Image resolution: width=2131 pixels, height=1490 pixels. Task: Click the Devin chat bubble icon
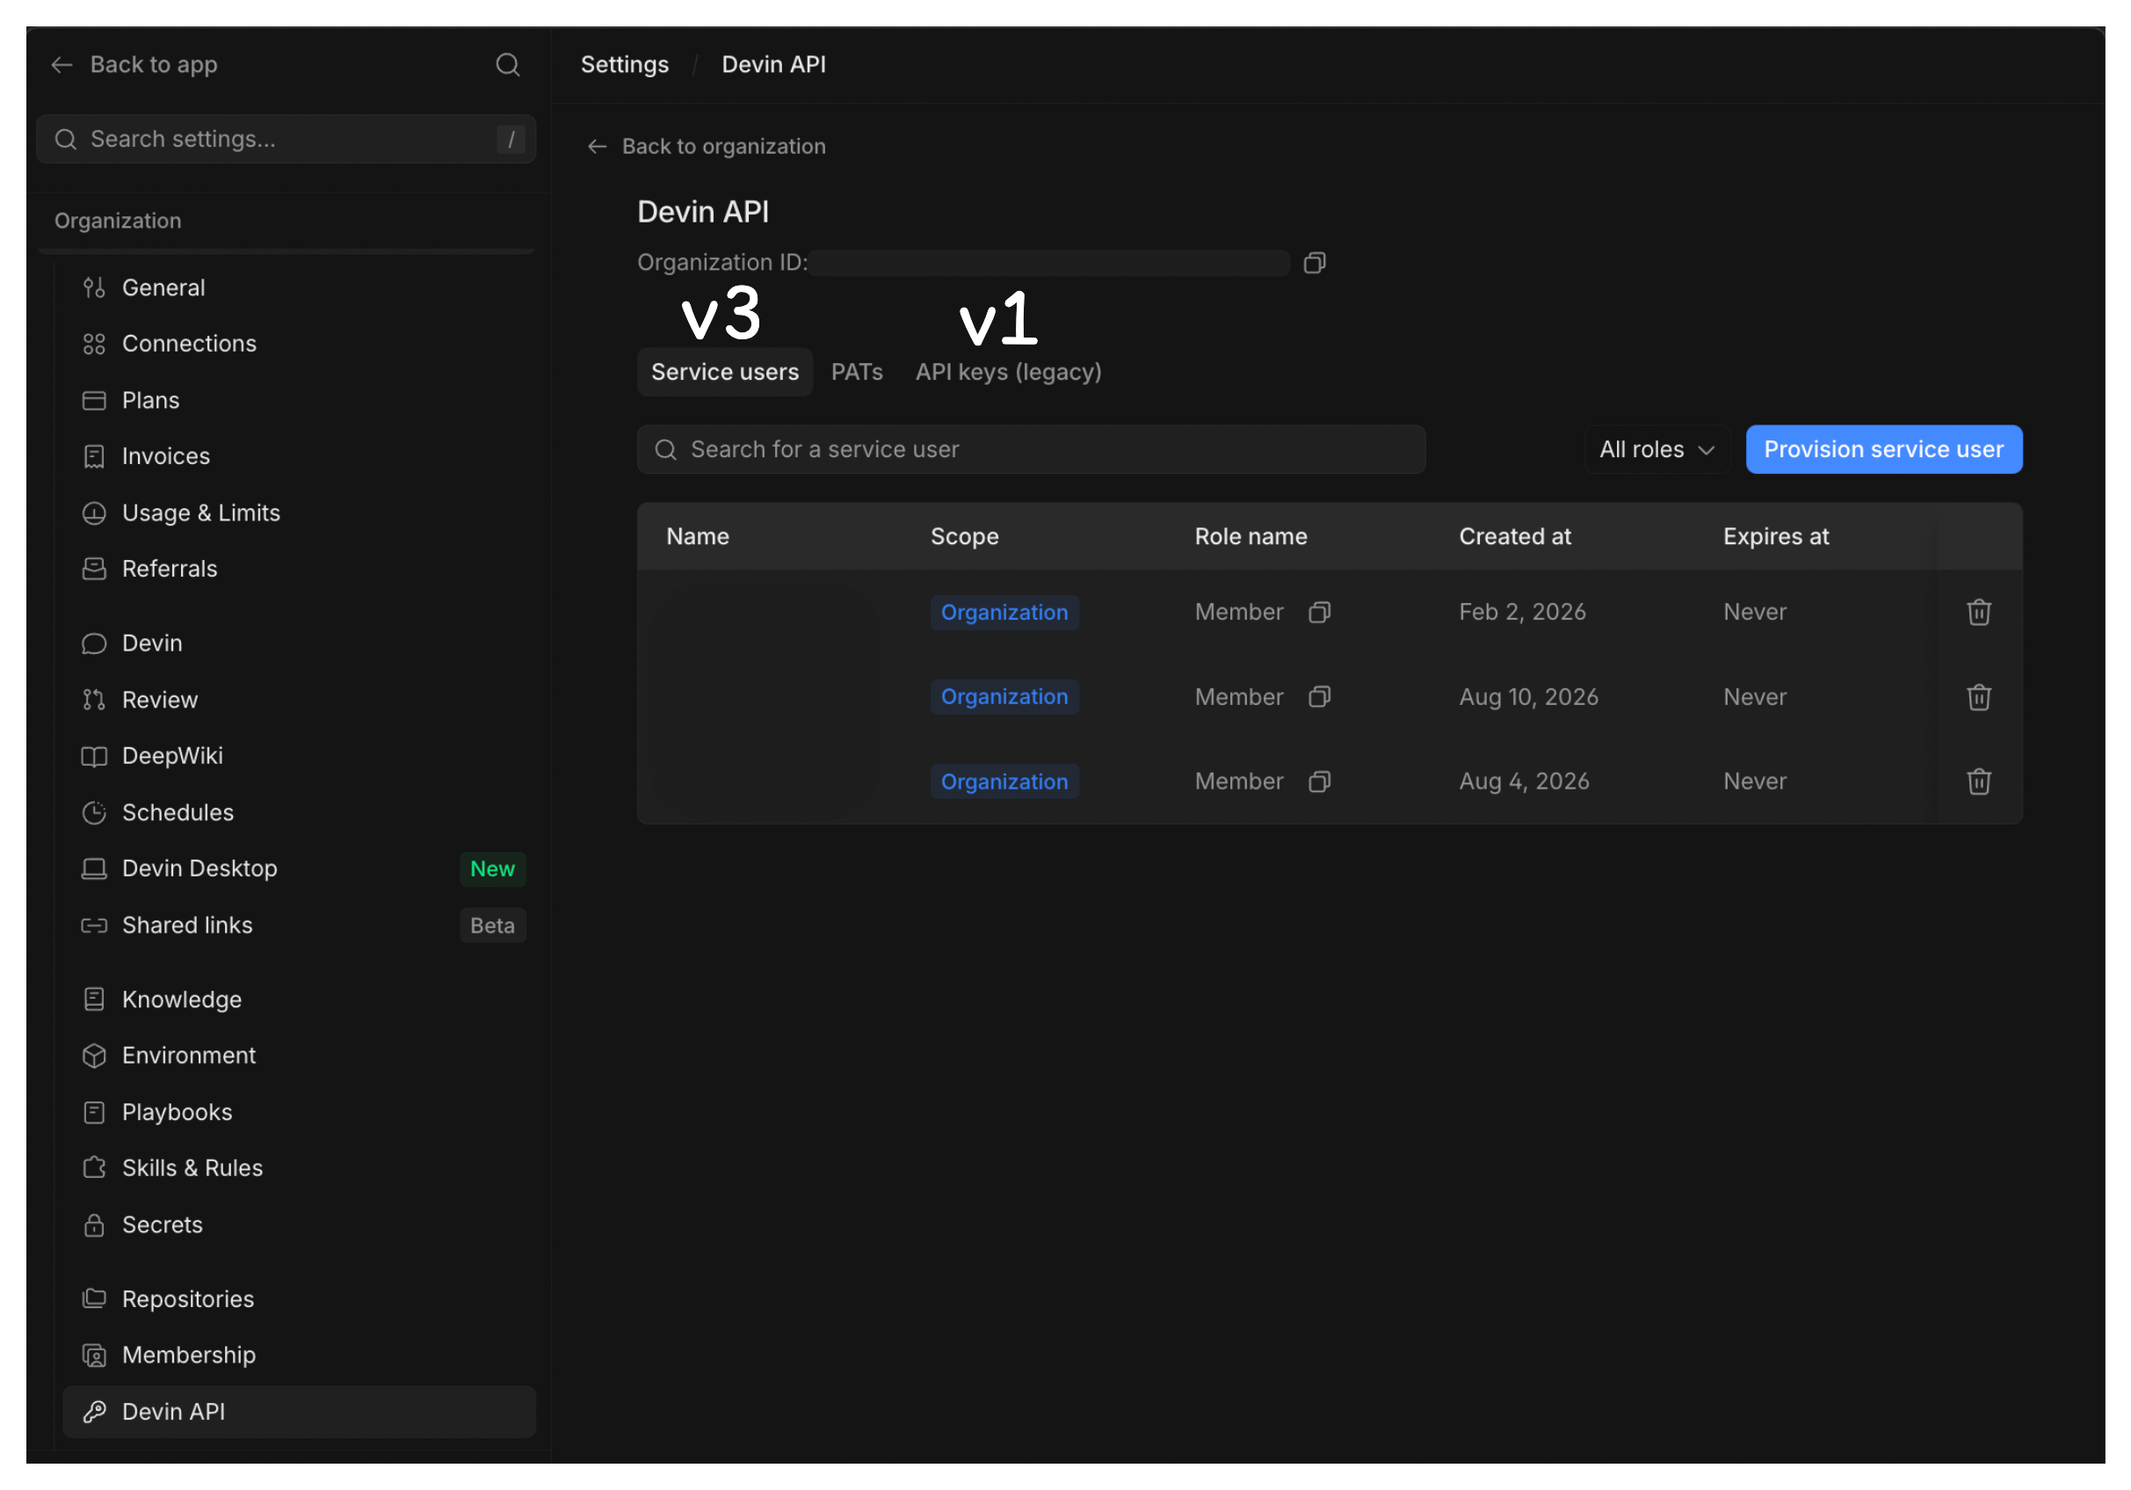point(94,644)
